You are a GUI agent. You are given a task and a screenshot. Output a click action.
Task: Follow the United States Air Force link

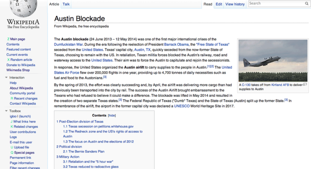pyautogui.click(x=143, y=70)
